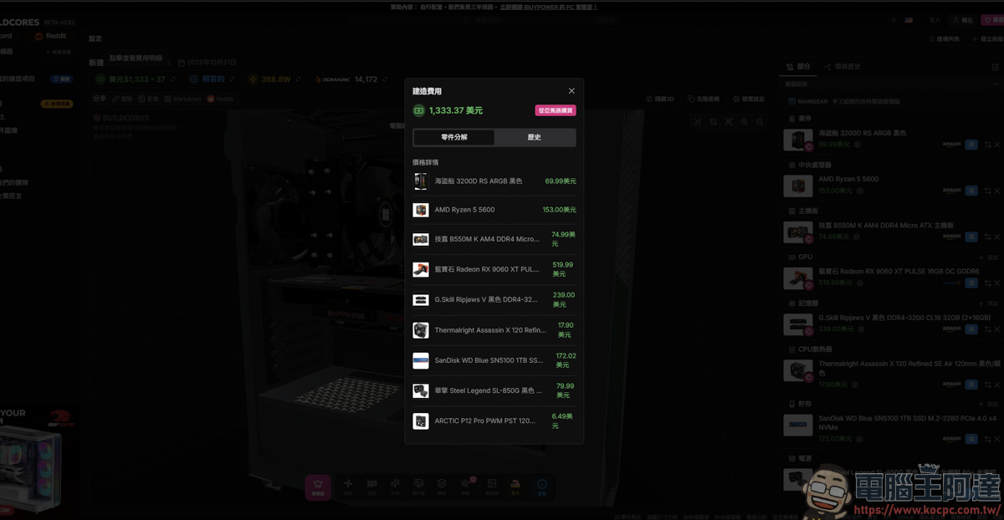The image size is (1004, 520).
Task: Select ARCTIC P12 Pro PWM PST row
Action: [x=494, y=421]
